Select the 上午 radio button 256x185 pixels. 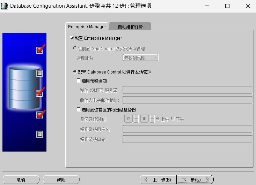[158, 118]
